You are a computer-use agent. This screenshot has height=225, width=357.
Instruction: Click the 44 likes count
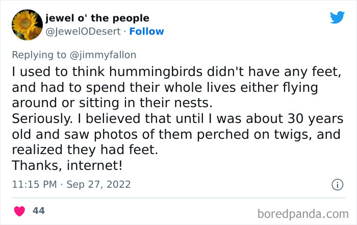(x=38, y=210)
